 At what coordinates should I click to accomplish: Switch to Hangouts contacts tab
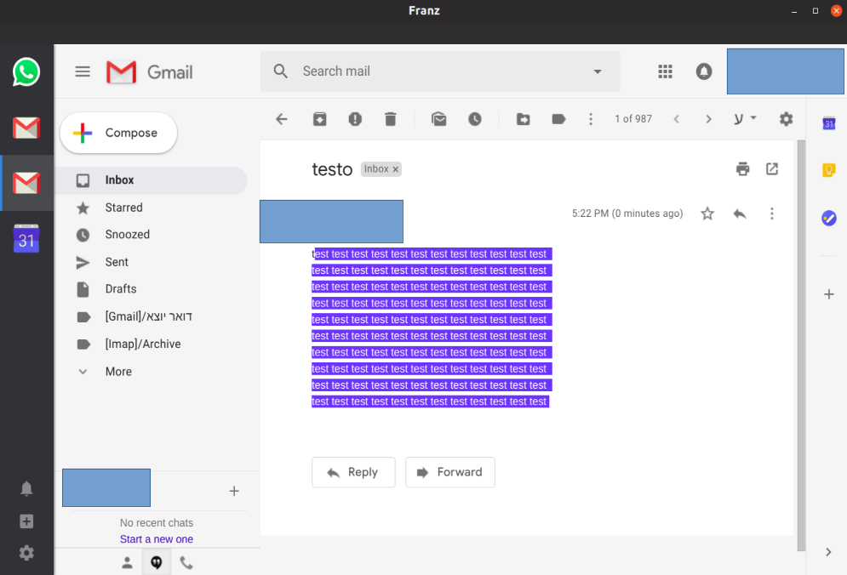coord(128,562)
